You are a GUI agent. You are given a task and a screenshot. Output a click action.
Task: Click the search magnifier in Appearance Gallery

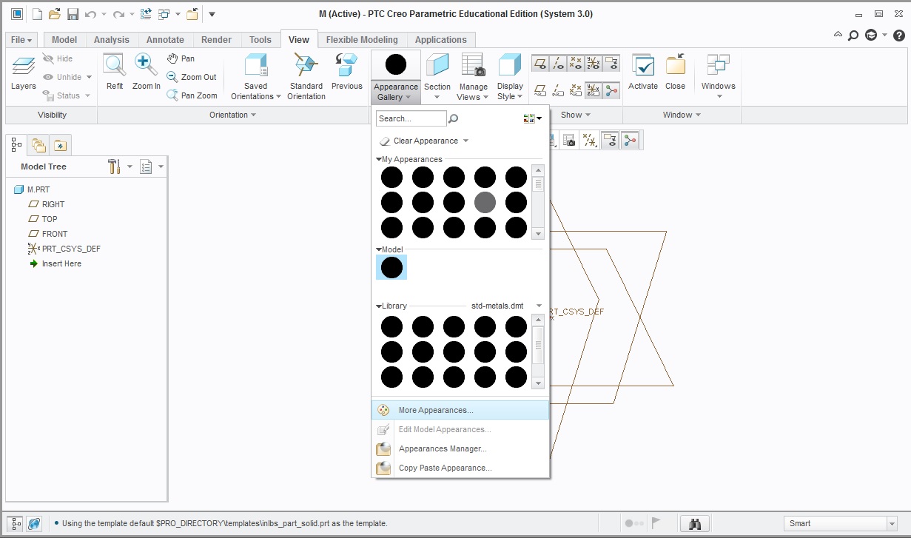coord(454,118)
